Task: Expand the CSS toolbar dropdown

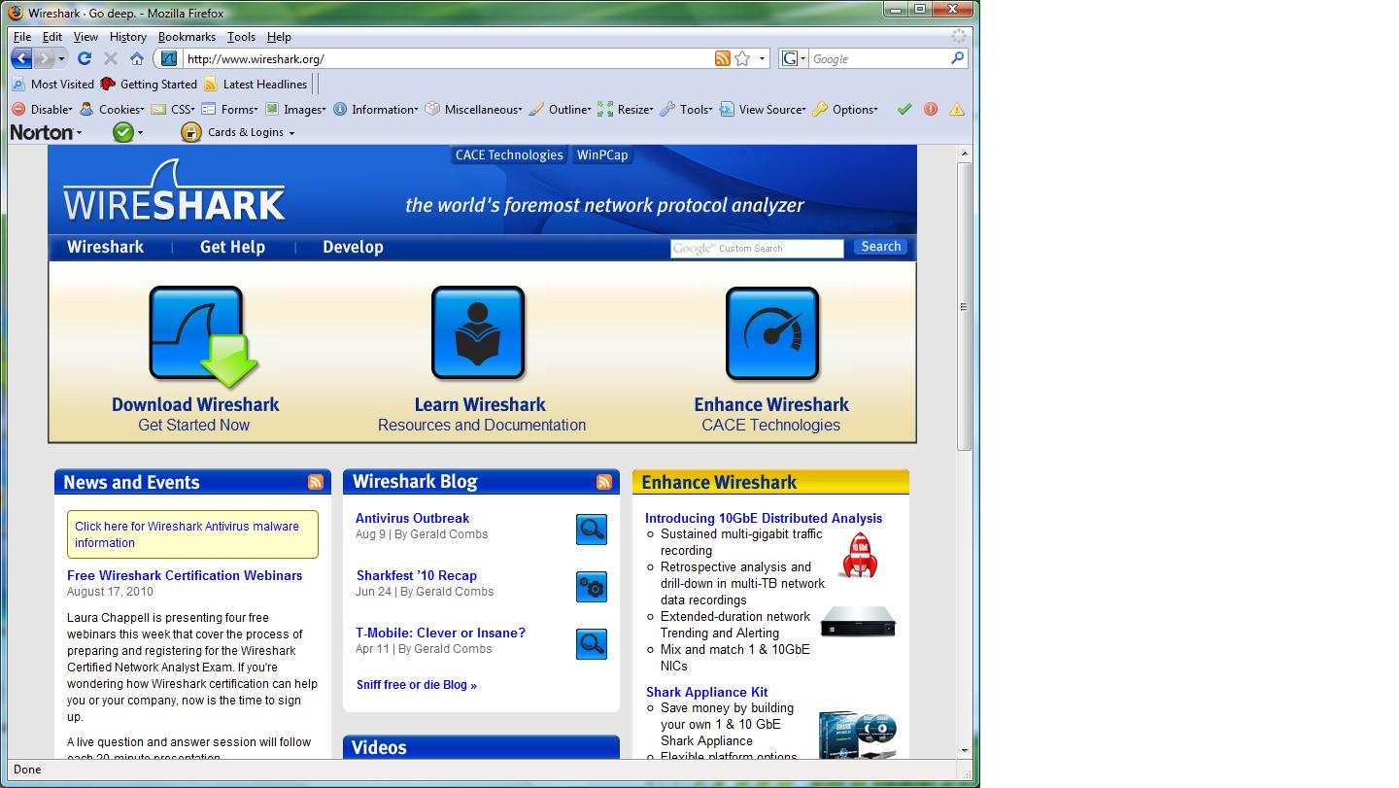Action: pyautogui.click(x=173, y=110)
